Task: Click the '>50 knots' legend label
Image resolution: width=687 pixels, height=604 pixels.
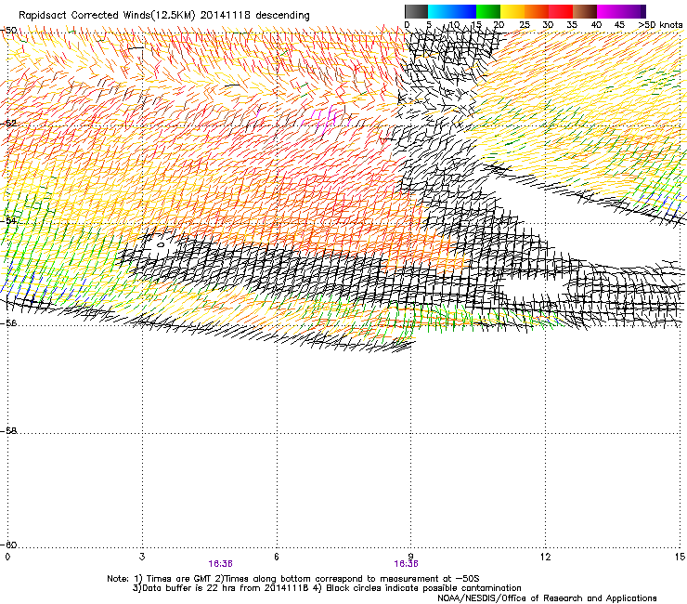Action: pos(660,25)
